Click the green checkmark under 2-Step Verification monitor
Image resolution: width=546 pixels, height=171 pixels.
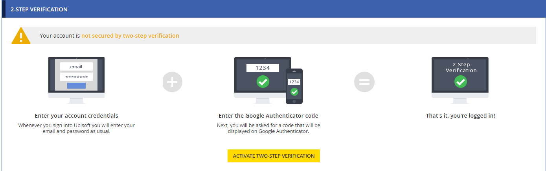pyautogui.click(x=460, y=82)
